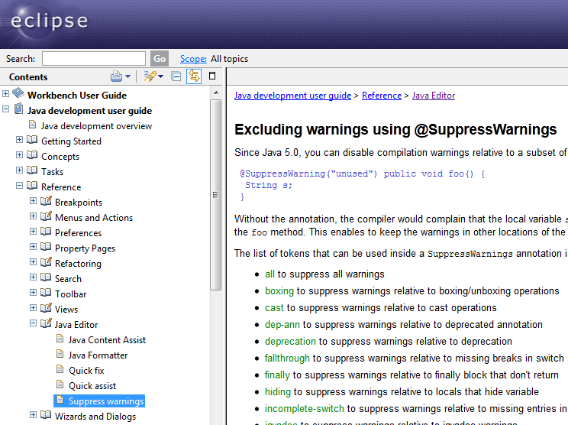
Task: Open the search wand dropdown arrow
Action: click(x=161, y=76)
